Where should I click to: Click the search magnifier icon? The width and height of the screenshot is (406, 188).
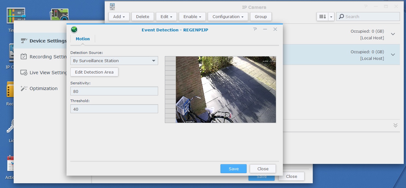coord(341,16)
